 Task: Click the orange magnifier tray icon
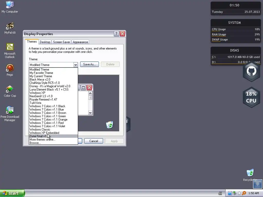244,193
